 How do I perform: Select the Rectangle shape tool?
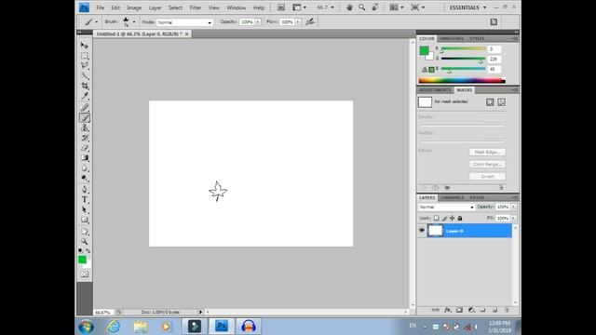(x=85, y=220)
